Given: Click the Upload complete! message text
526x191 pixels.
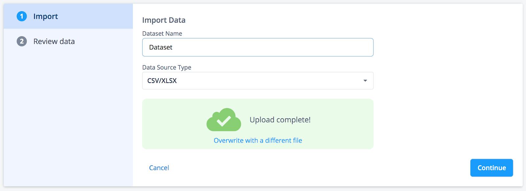Looking at the screenshot, I should click(280, 120).
